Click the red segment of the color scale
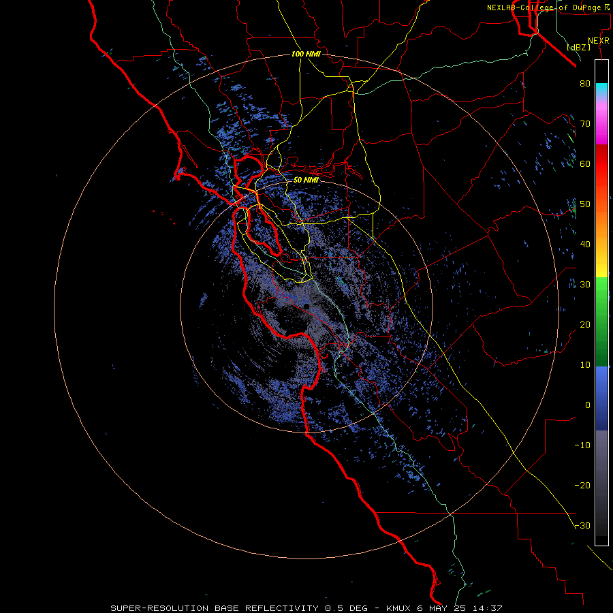Image resolution: width=613 pixels, height=613 pixels. [601, 164]
